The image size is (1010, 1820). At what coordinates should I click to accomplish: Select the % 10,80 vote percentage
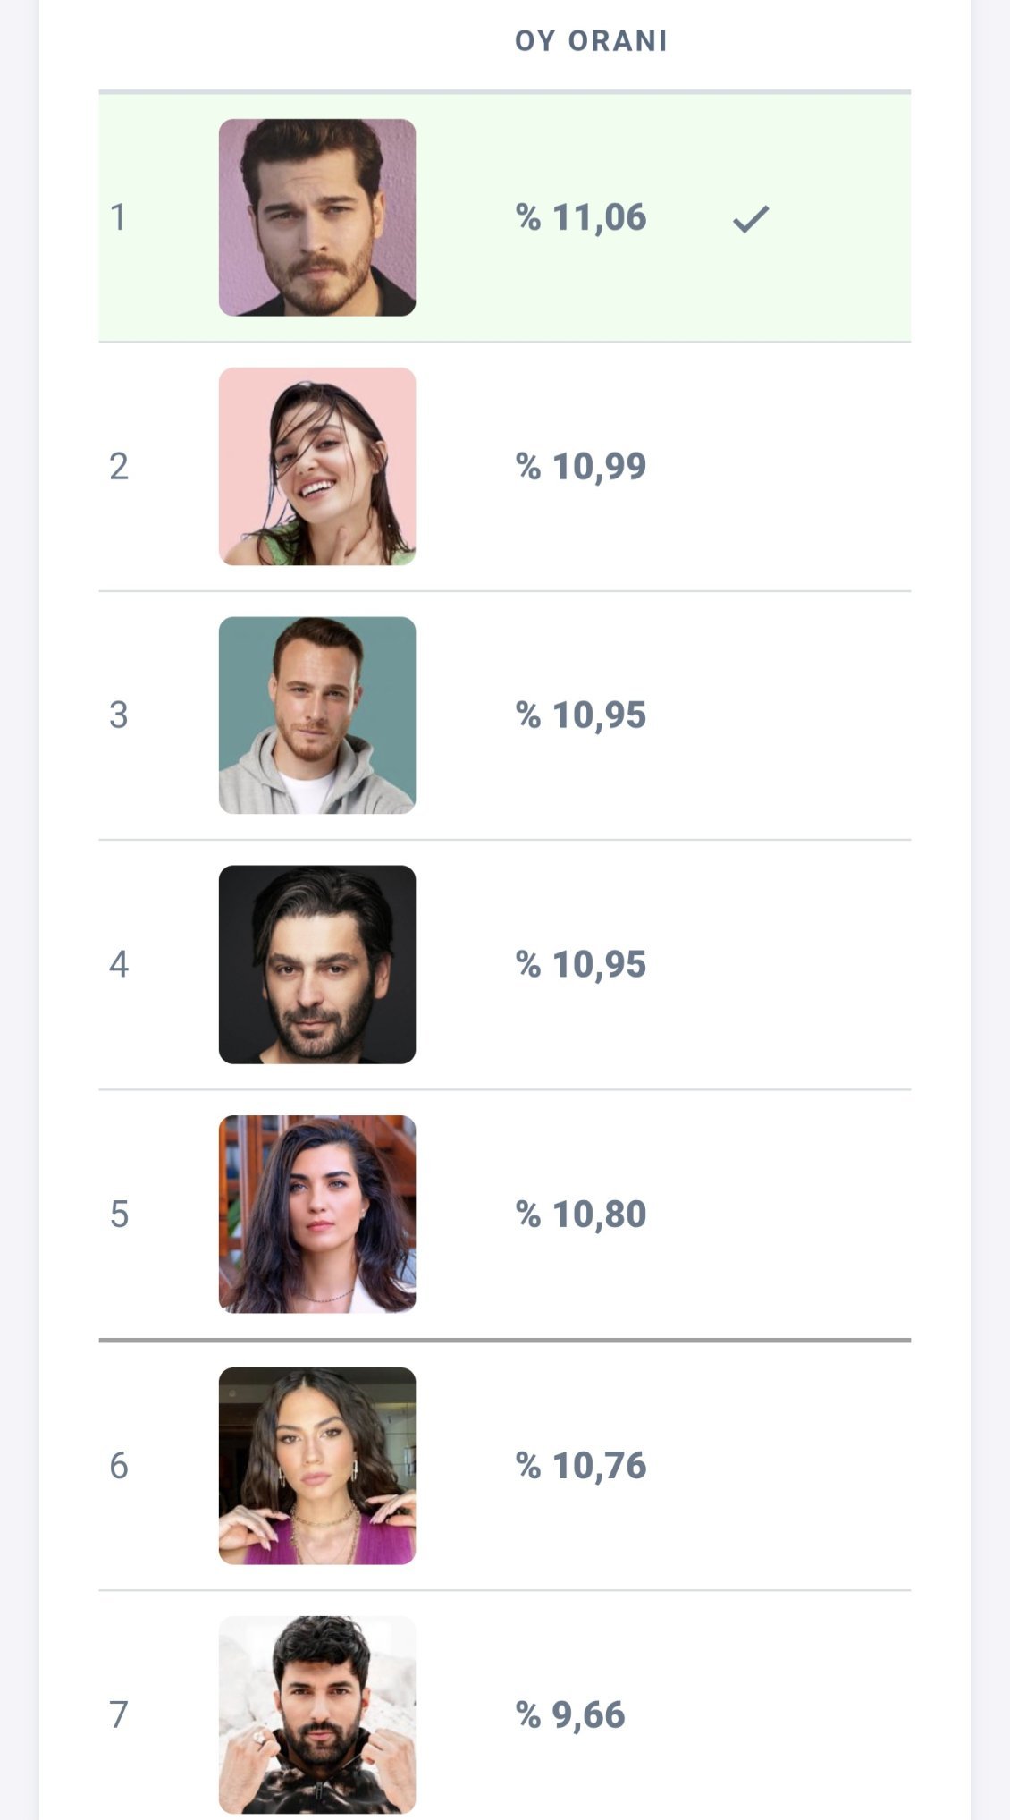pos(581,1214)
